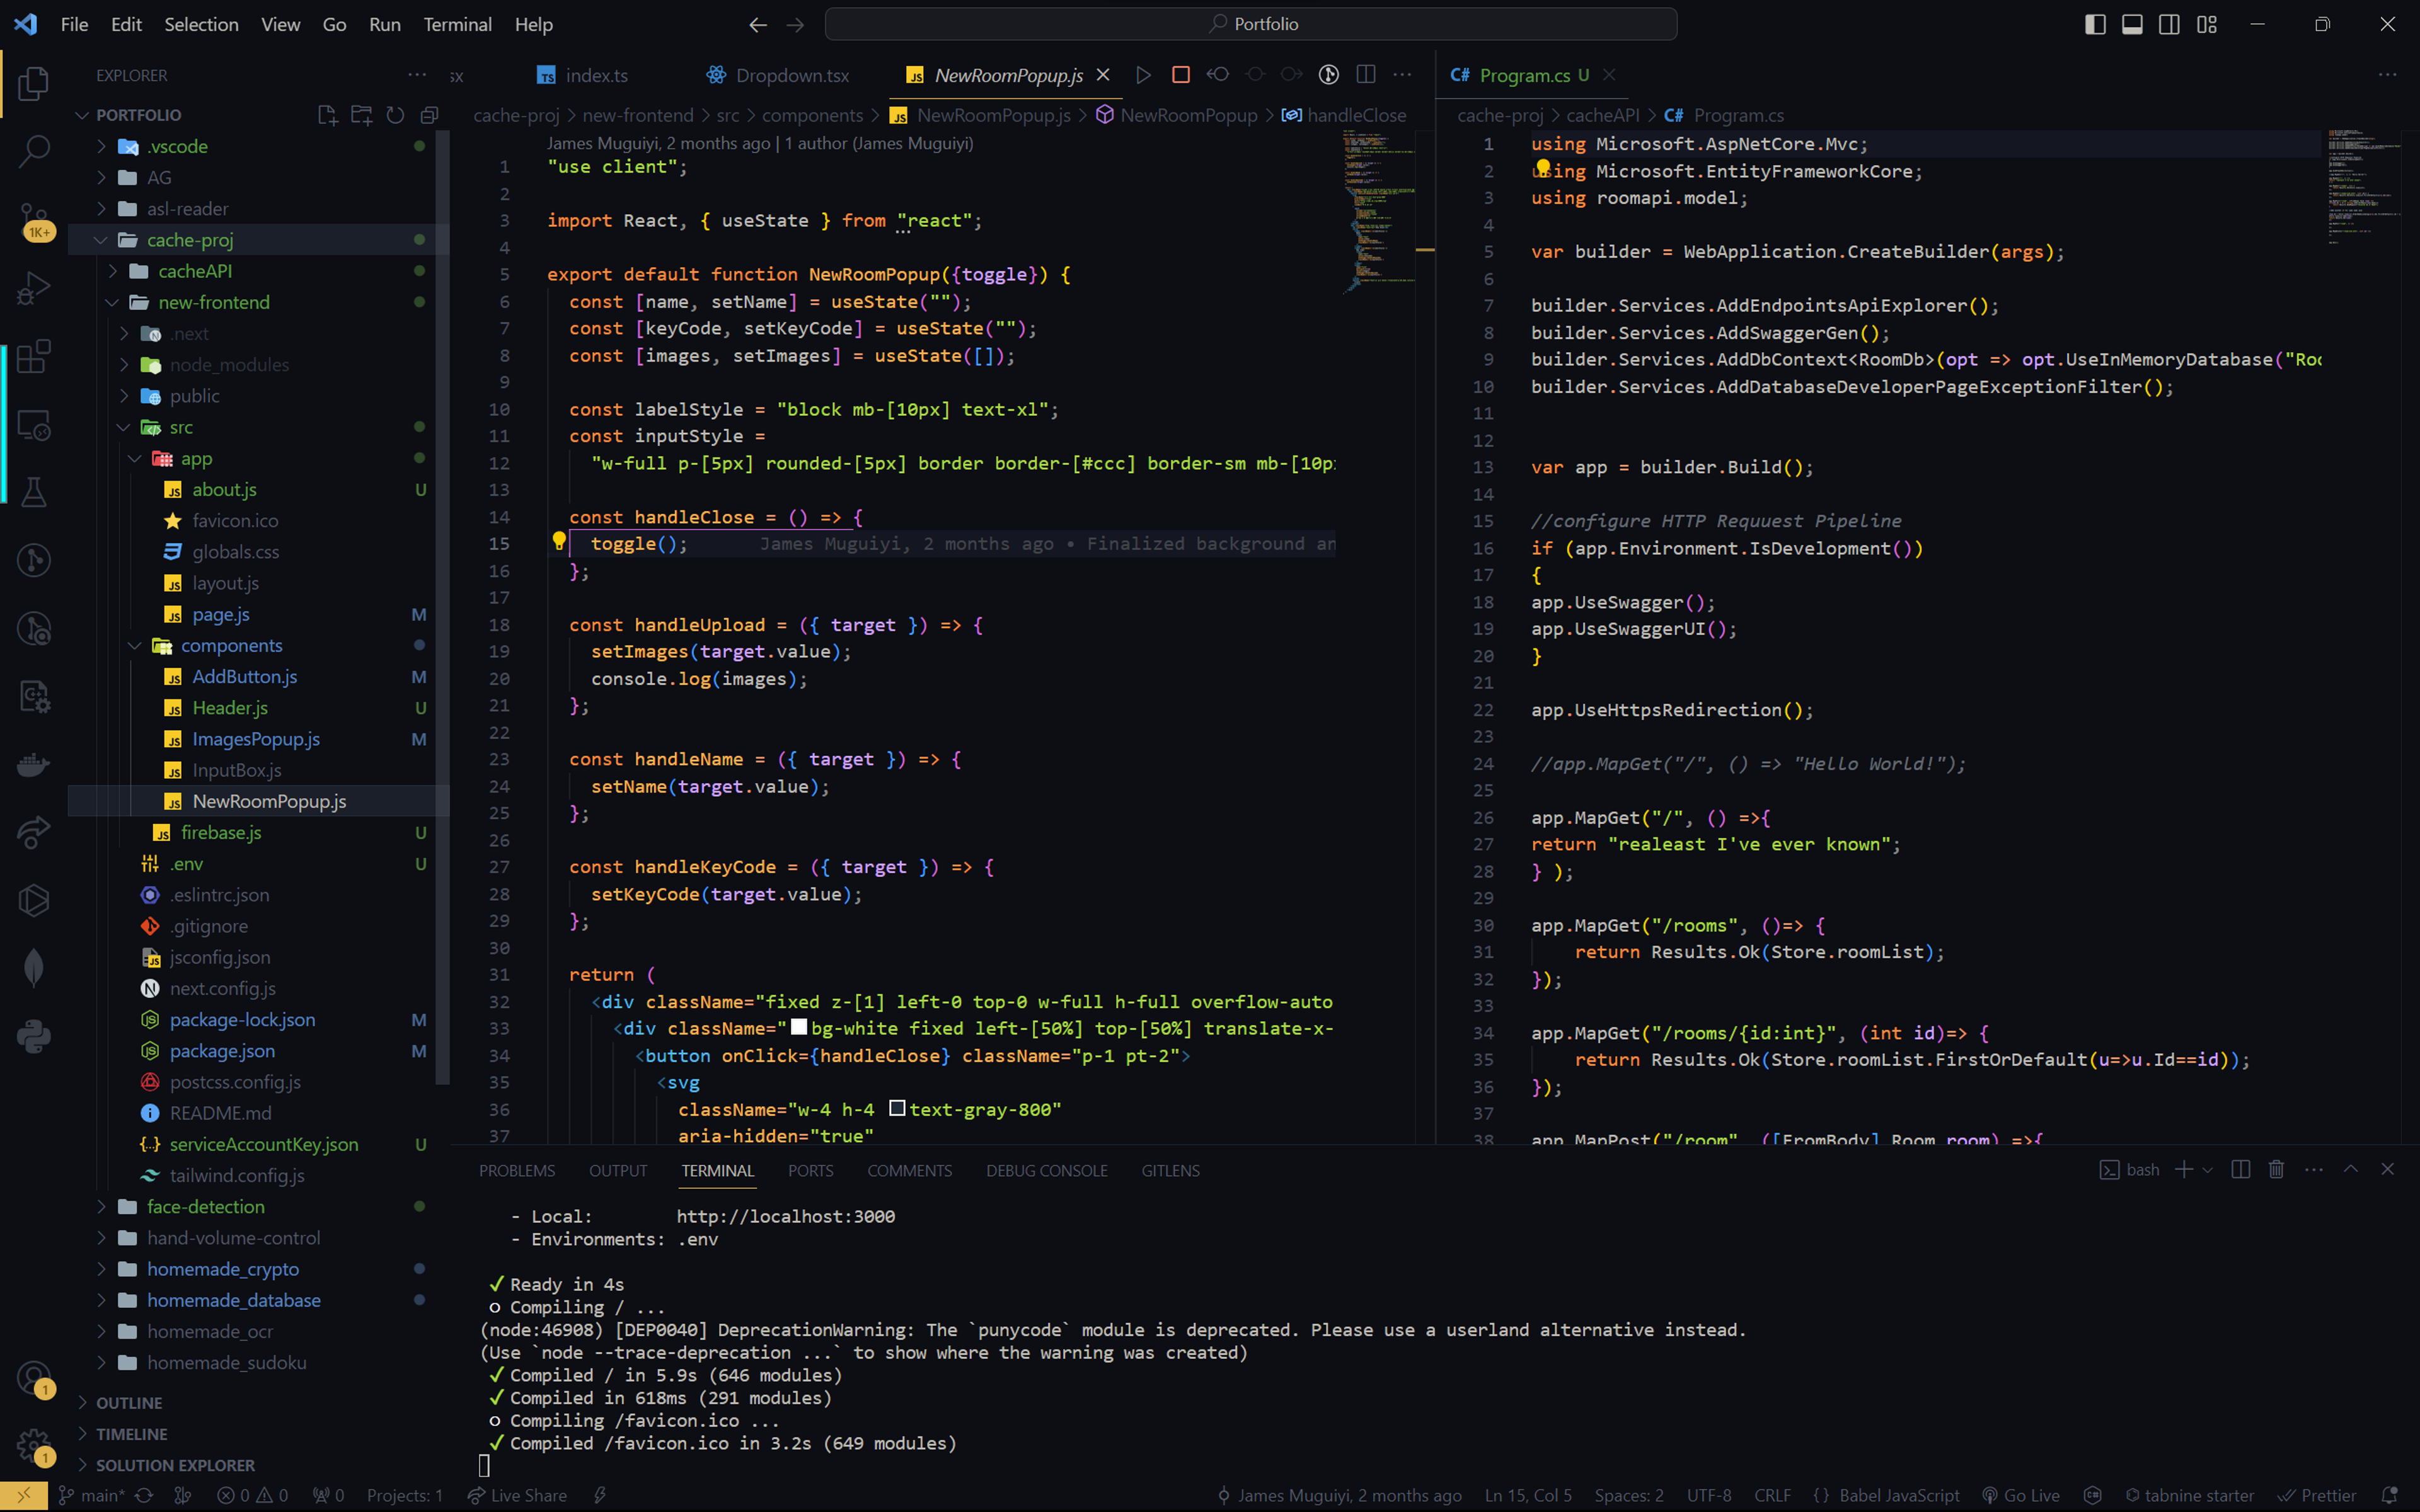The width and height of the screenshot is (2420, 1512).
Task: Split the editor to the right
Action: (x=1366, y=75)
